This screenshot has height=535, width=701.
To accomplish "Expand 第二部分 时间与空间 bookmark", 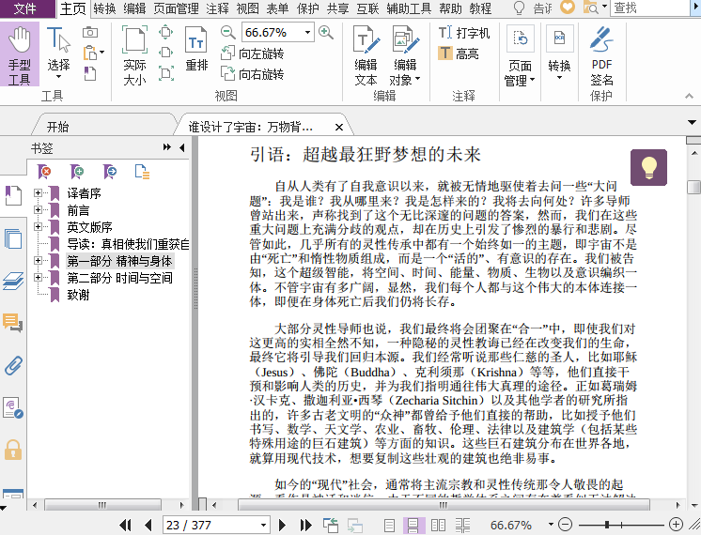I will [38, 278].
